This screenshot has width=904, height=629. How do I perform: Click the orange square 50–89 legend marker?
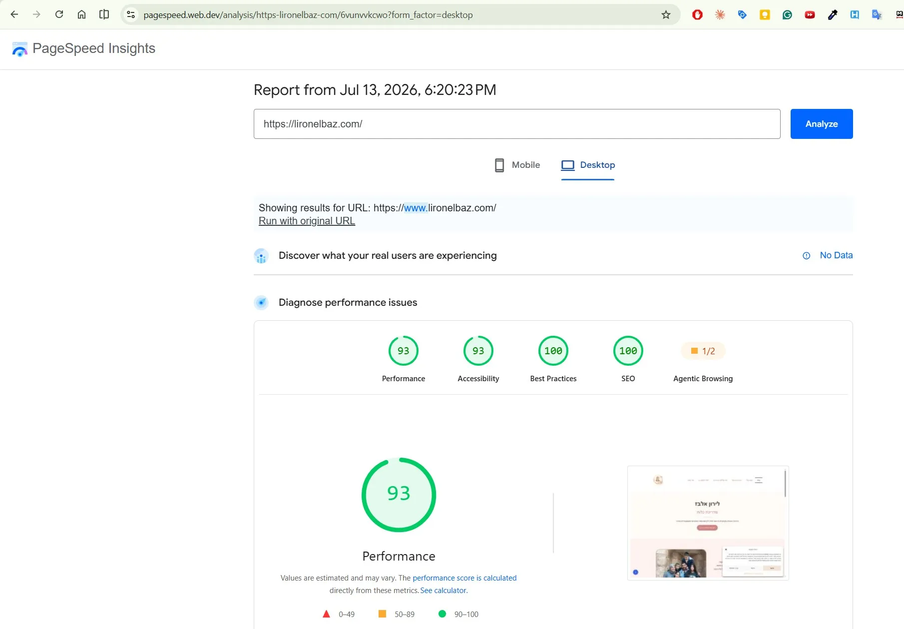point(382,614)
